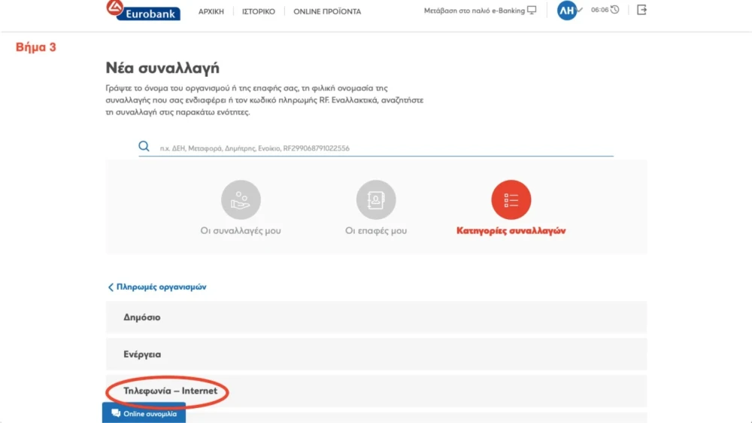Select the red Κατηγορίες συναλλαγών icon
This screenshot has height=423, width=752.
[x=511, y=199]
